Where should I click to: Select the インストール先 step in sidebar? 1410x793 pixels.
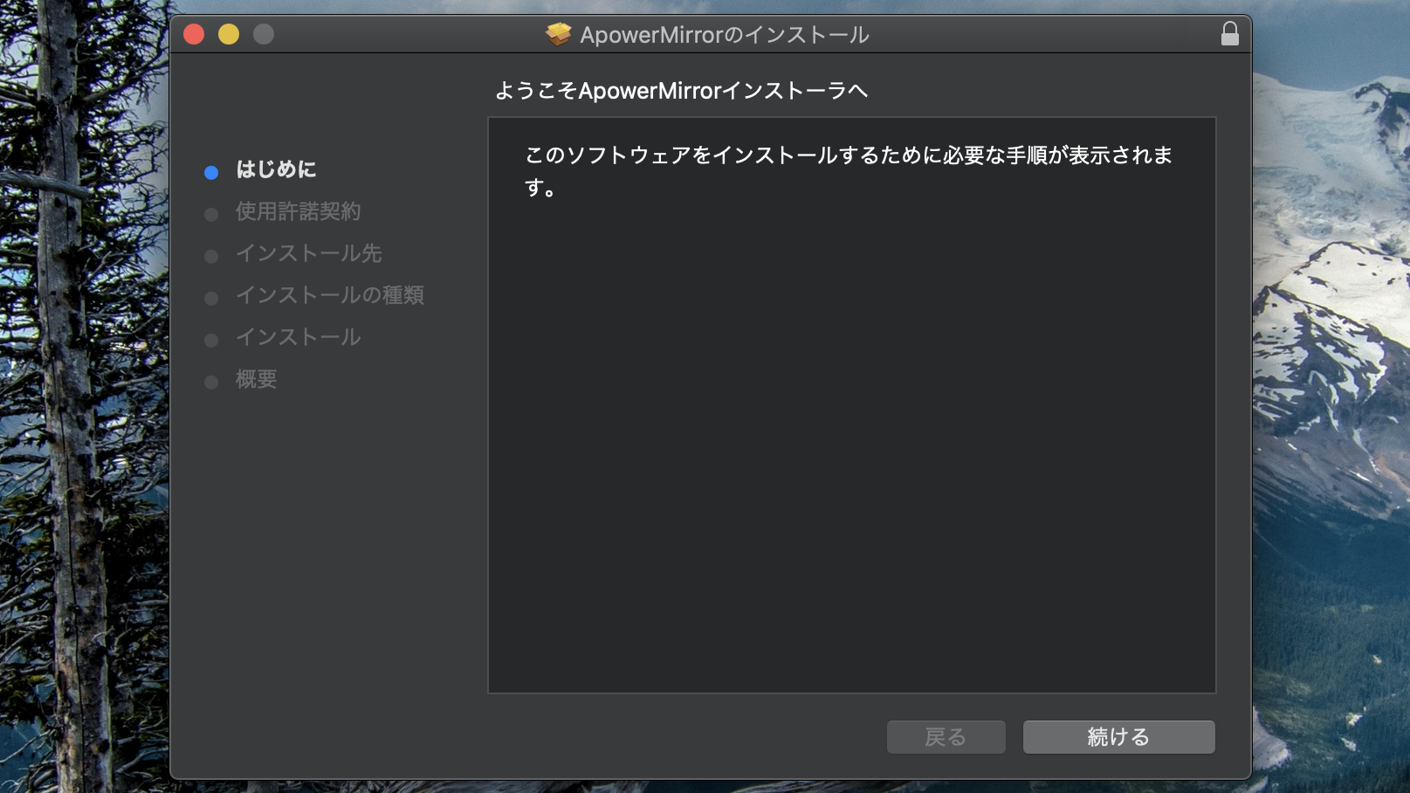308,253
